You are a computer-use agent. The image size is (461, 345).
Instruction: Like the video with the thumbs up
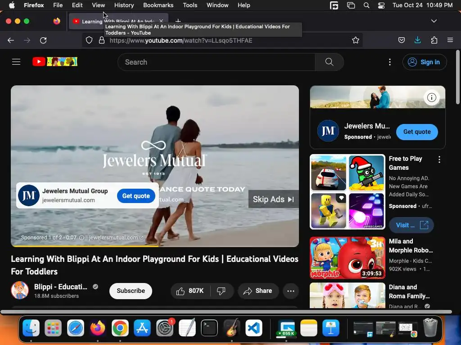(190, 291)
